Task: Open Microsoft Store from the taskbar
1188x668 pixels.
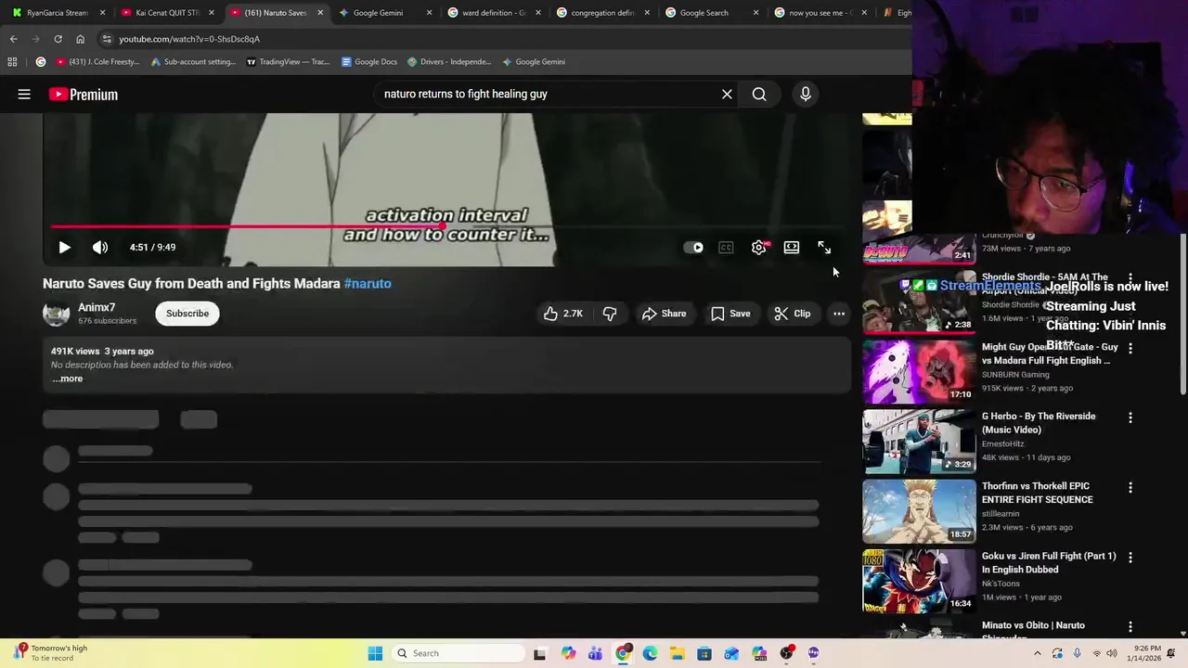Action: (704, 653)
